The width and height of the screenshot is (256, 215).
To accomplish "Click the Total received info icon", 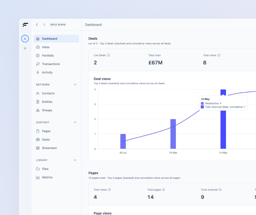I will click(220, 189).
